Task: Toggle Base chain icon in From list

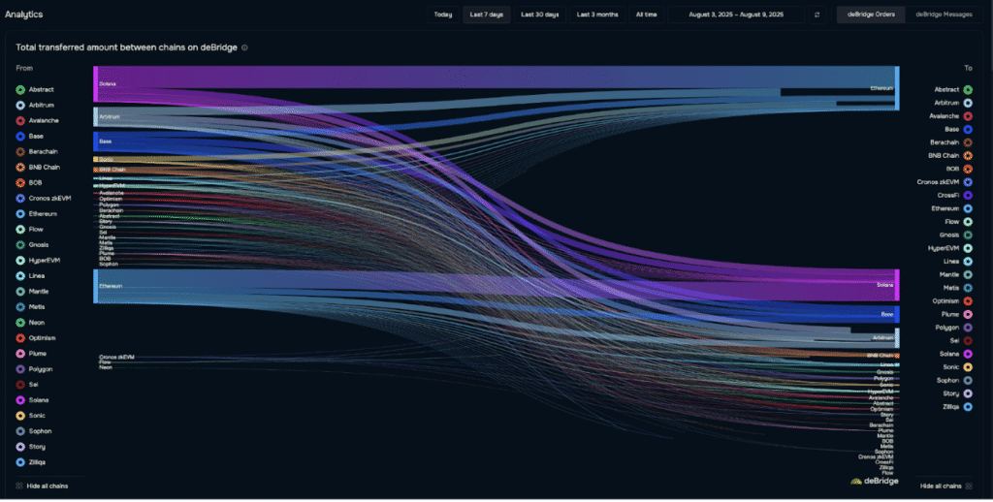Action: [20, 137]
